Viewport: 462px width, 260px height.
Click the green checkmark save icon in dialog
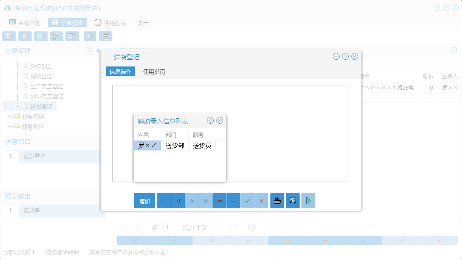point(247,201)
